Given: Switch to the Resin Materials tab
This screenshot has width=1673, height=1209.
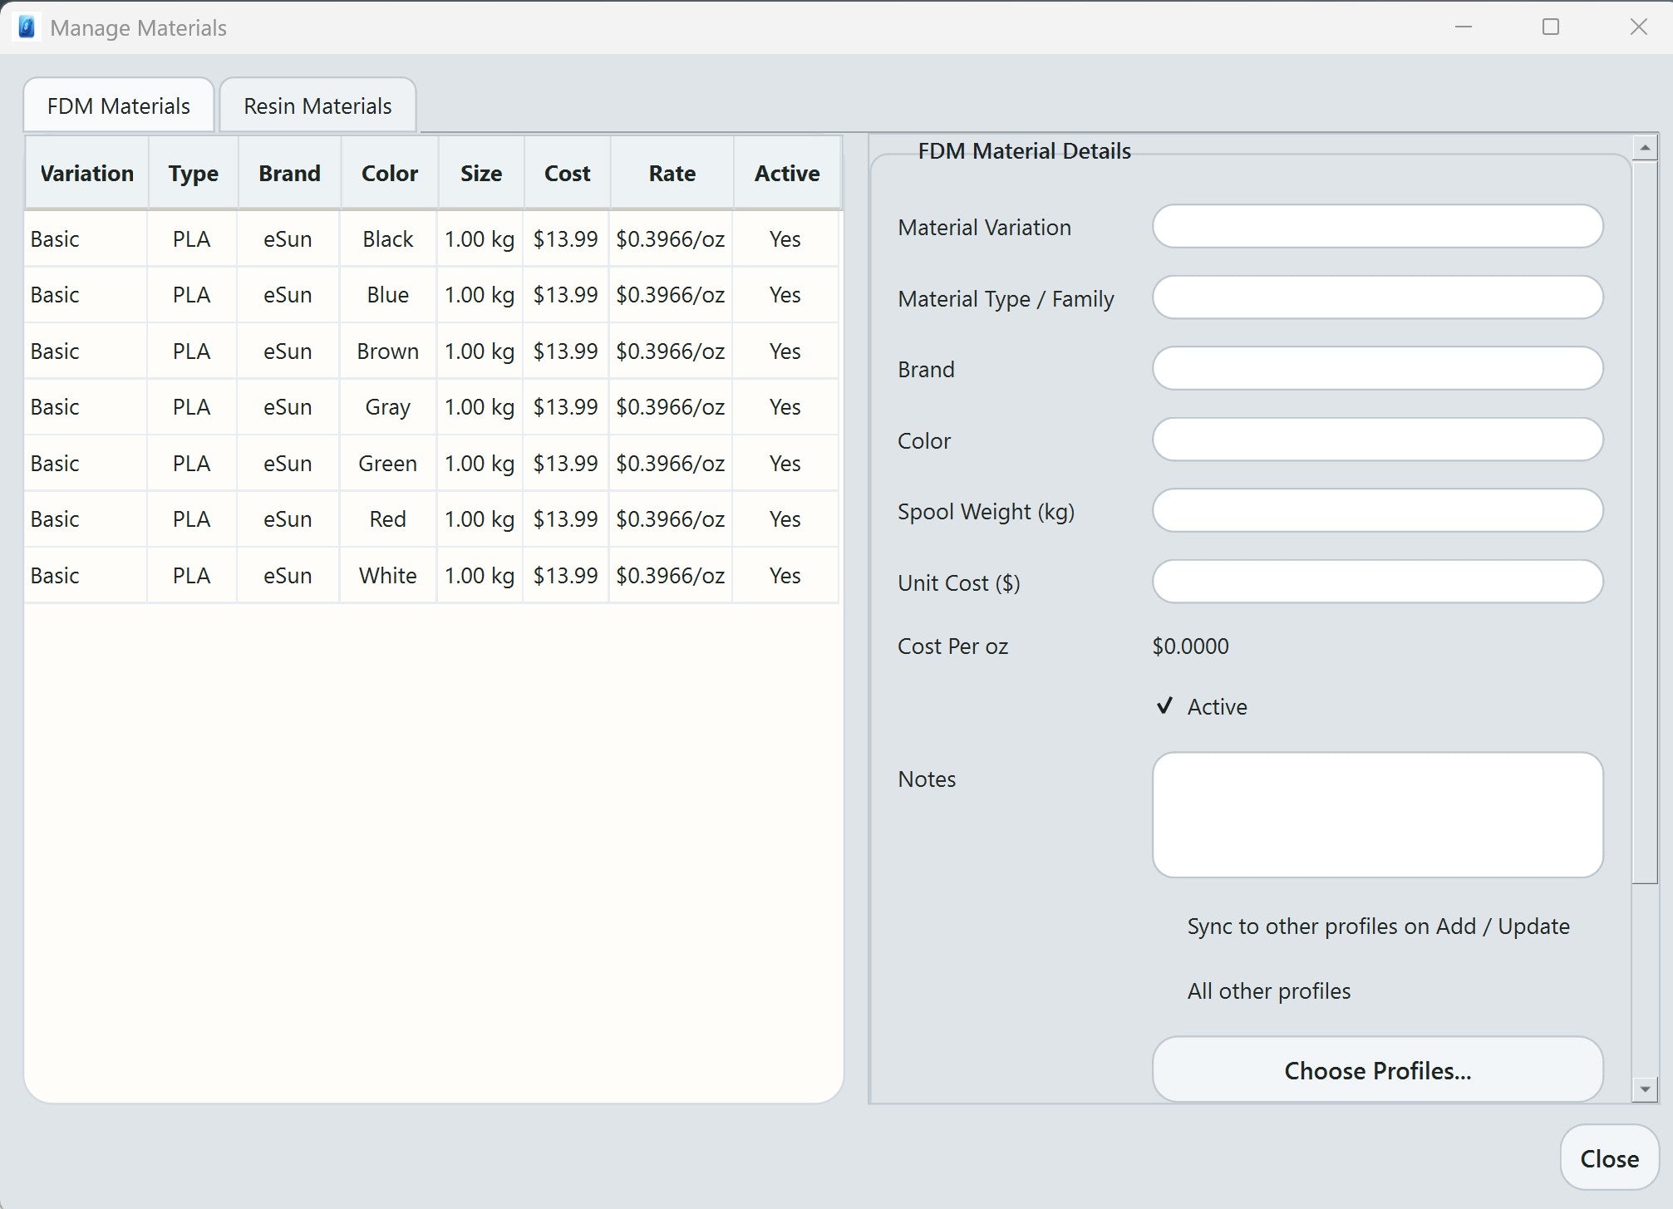Looking at the screenshot, I should pos(317,105).
